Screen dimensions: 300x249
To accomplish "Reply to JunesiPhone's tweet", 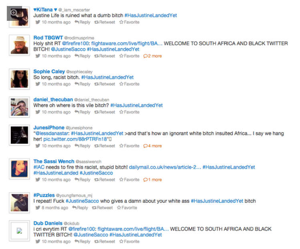I will click(x=82, y=146).
